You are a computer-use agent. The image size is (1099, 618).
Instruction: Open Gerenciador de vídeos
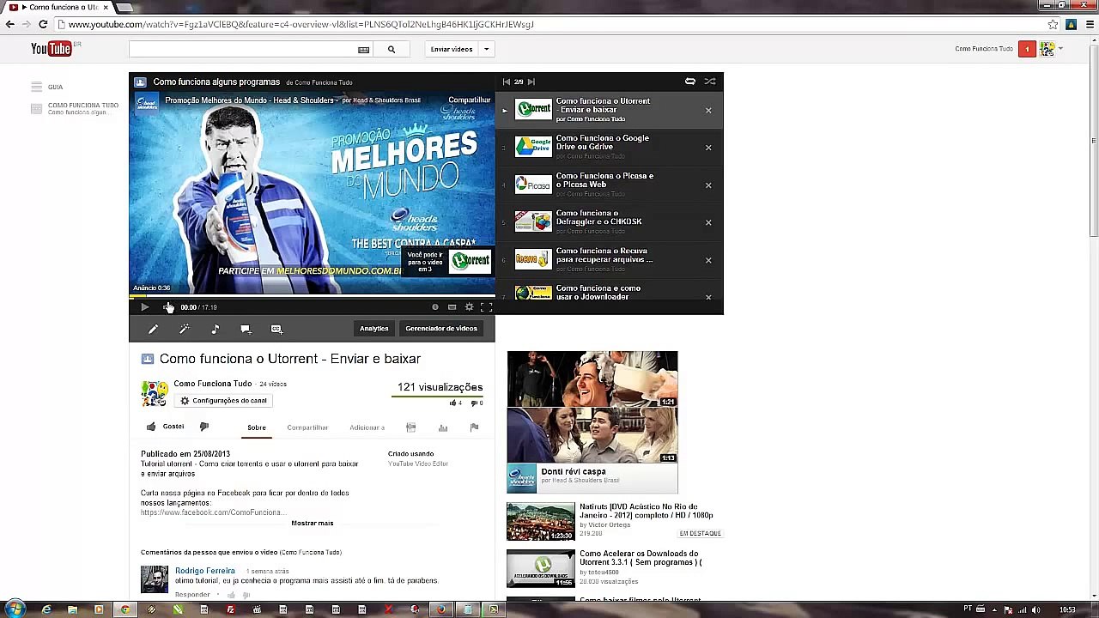[441, 329]
